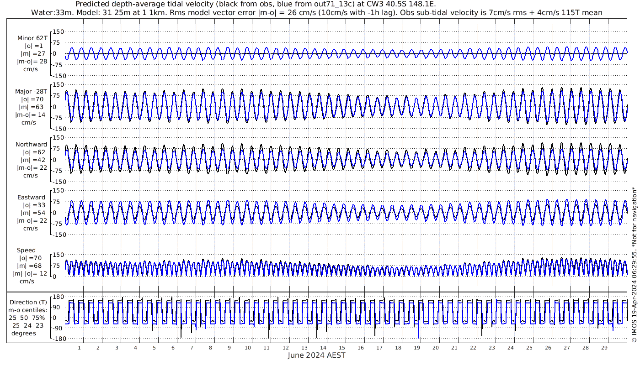Click the '|o| =1' value in Minor panel
Screen dimensions: 640x365
[33, 46]
